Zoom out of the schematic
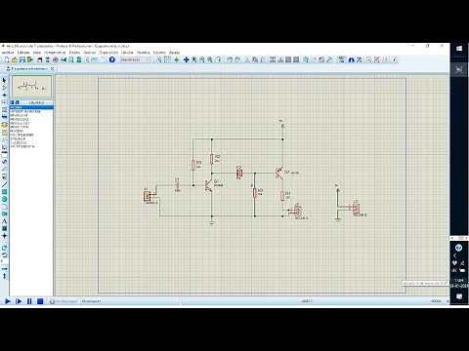 202,59
